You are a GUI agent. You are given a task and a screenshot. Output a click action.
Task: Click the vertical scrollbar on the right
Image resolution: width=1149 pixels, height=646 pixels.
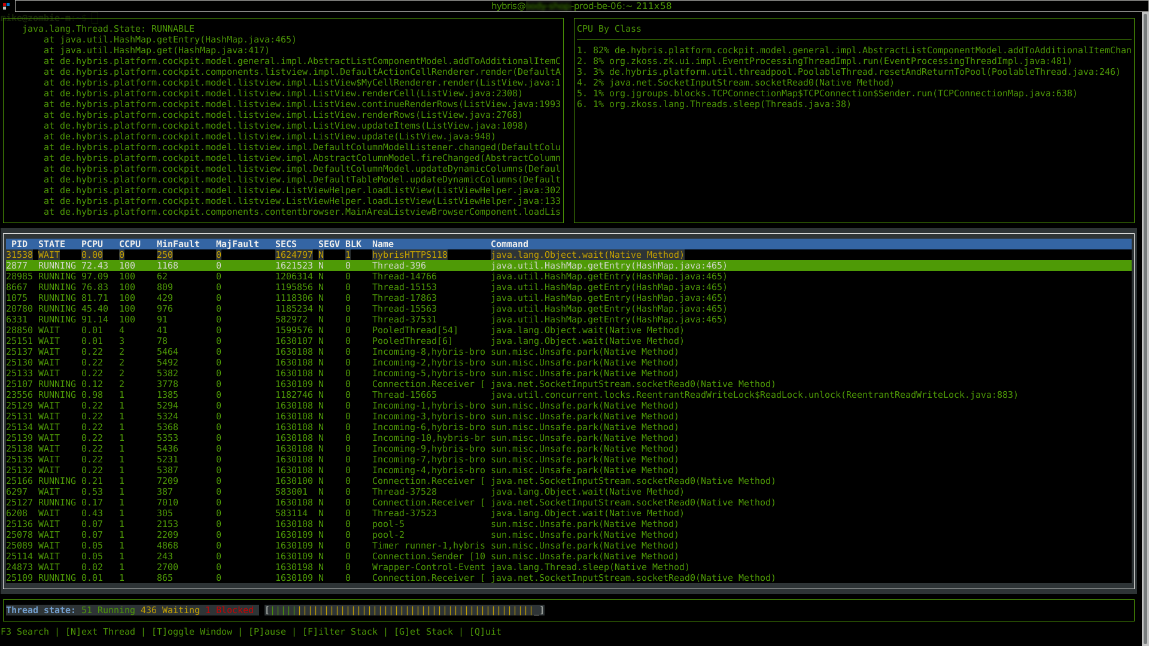(x=1144, y=323)
